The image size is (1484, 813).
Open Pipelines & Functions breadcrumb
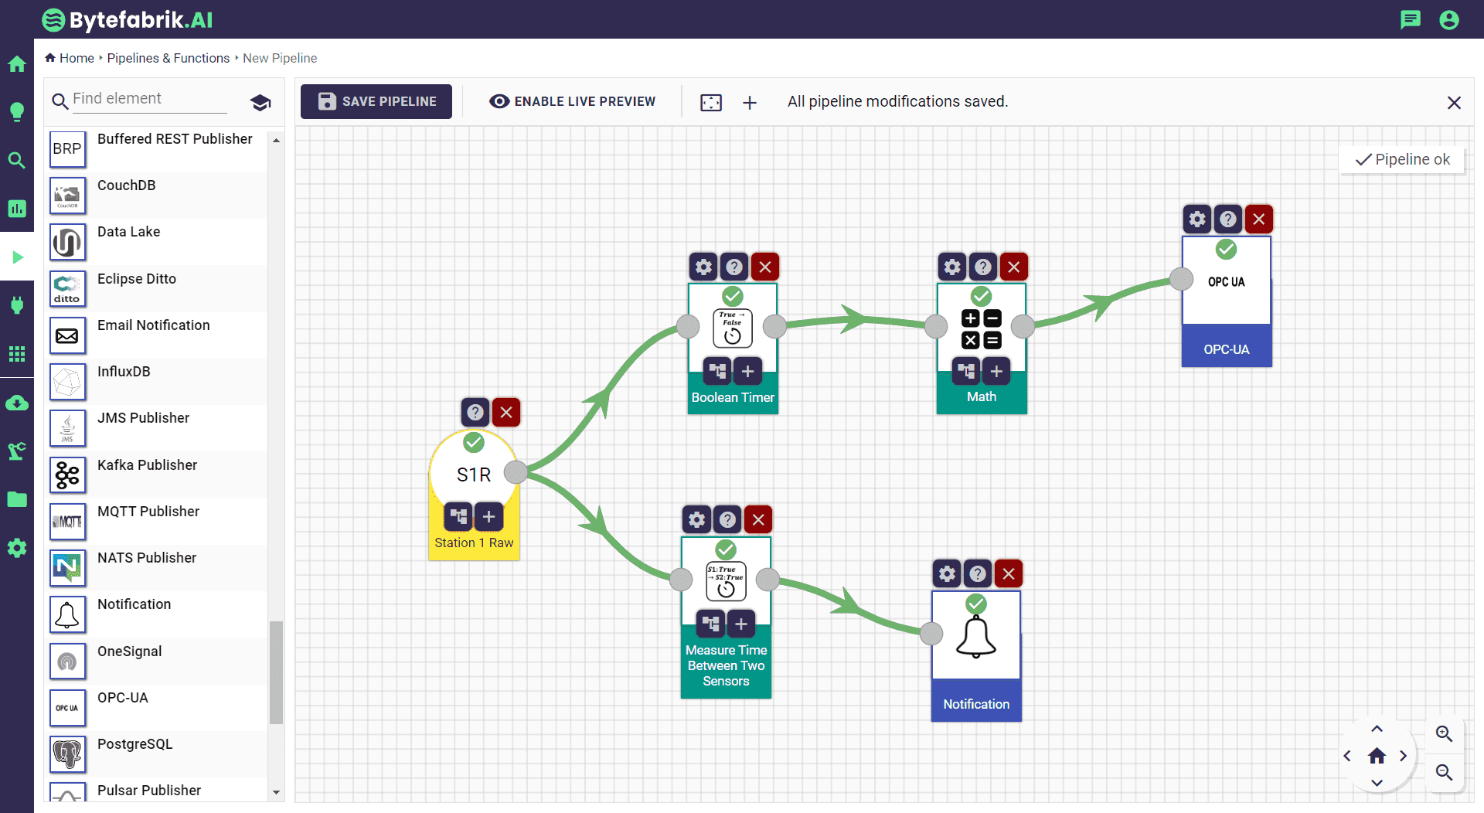pos(168,59)
